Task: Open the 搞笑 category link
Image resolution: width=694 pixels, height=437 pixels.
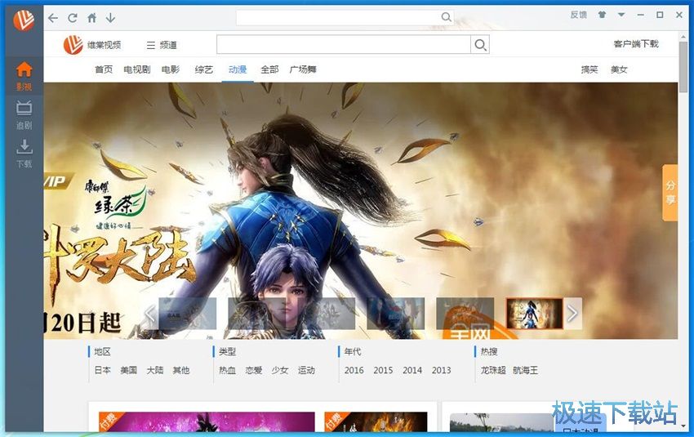Action: coord(589,69)
